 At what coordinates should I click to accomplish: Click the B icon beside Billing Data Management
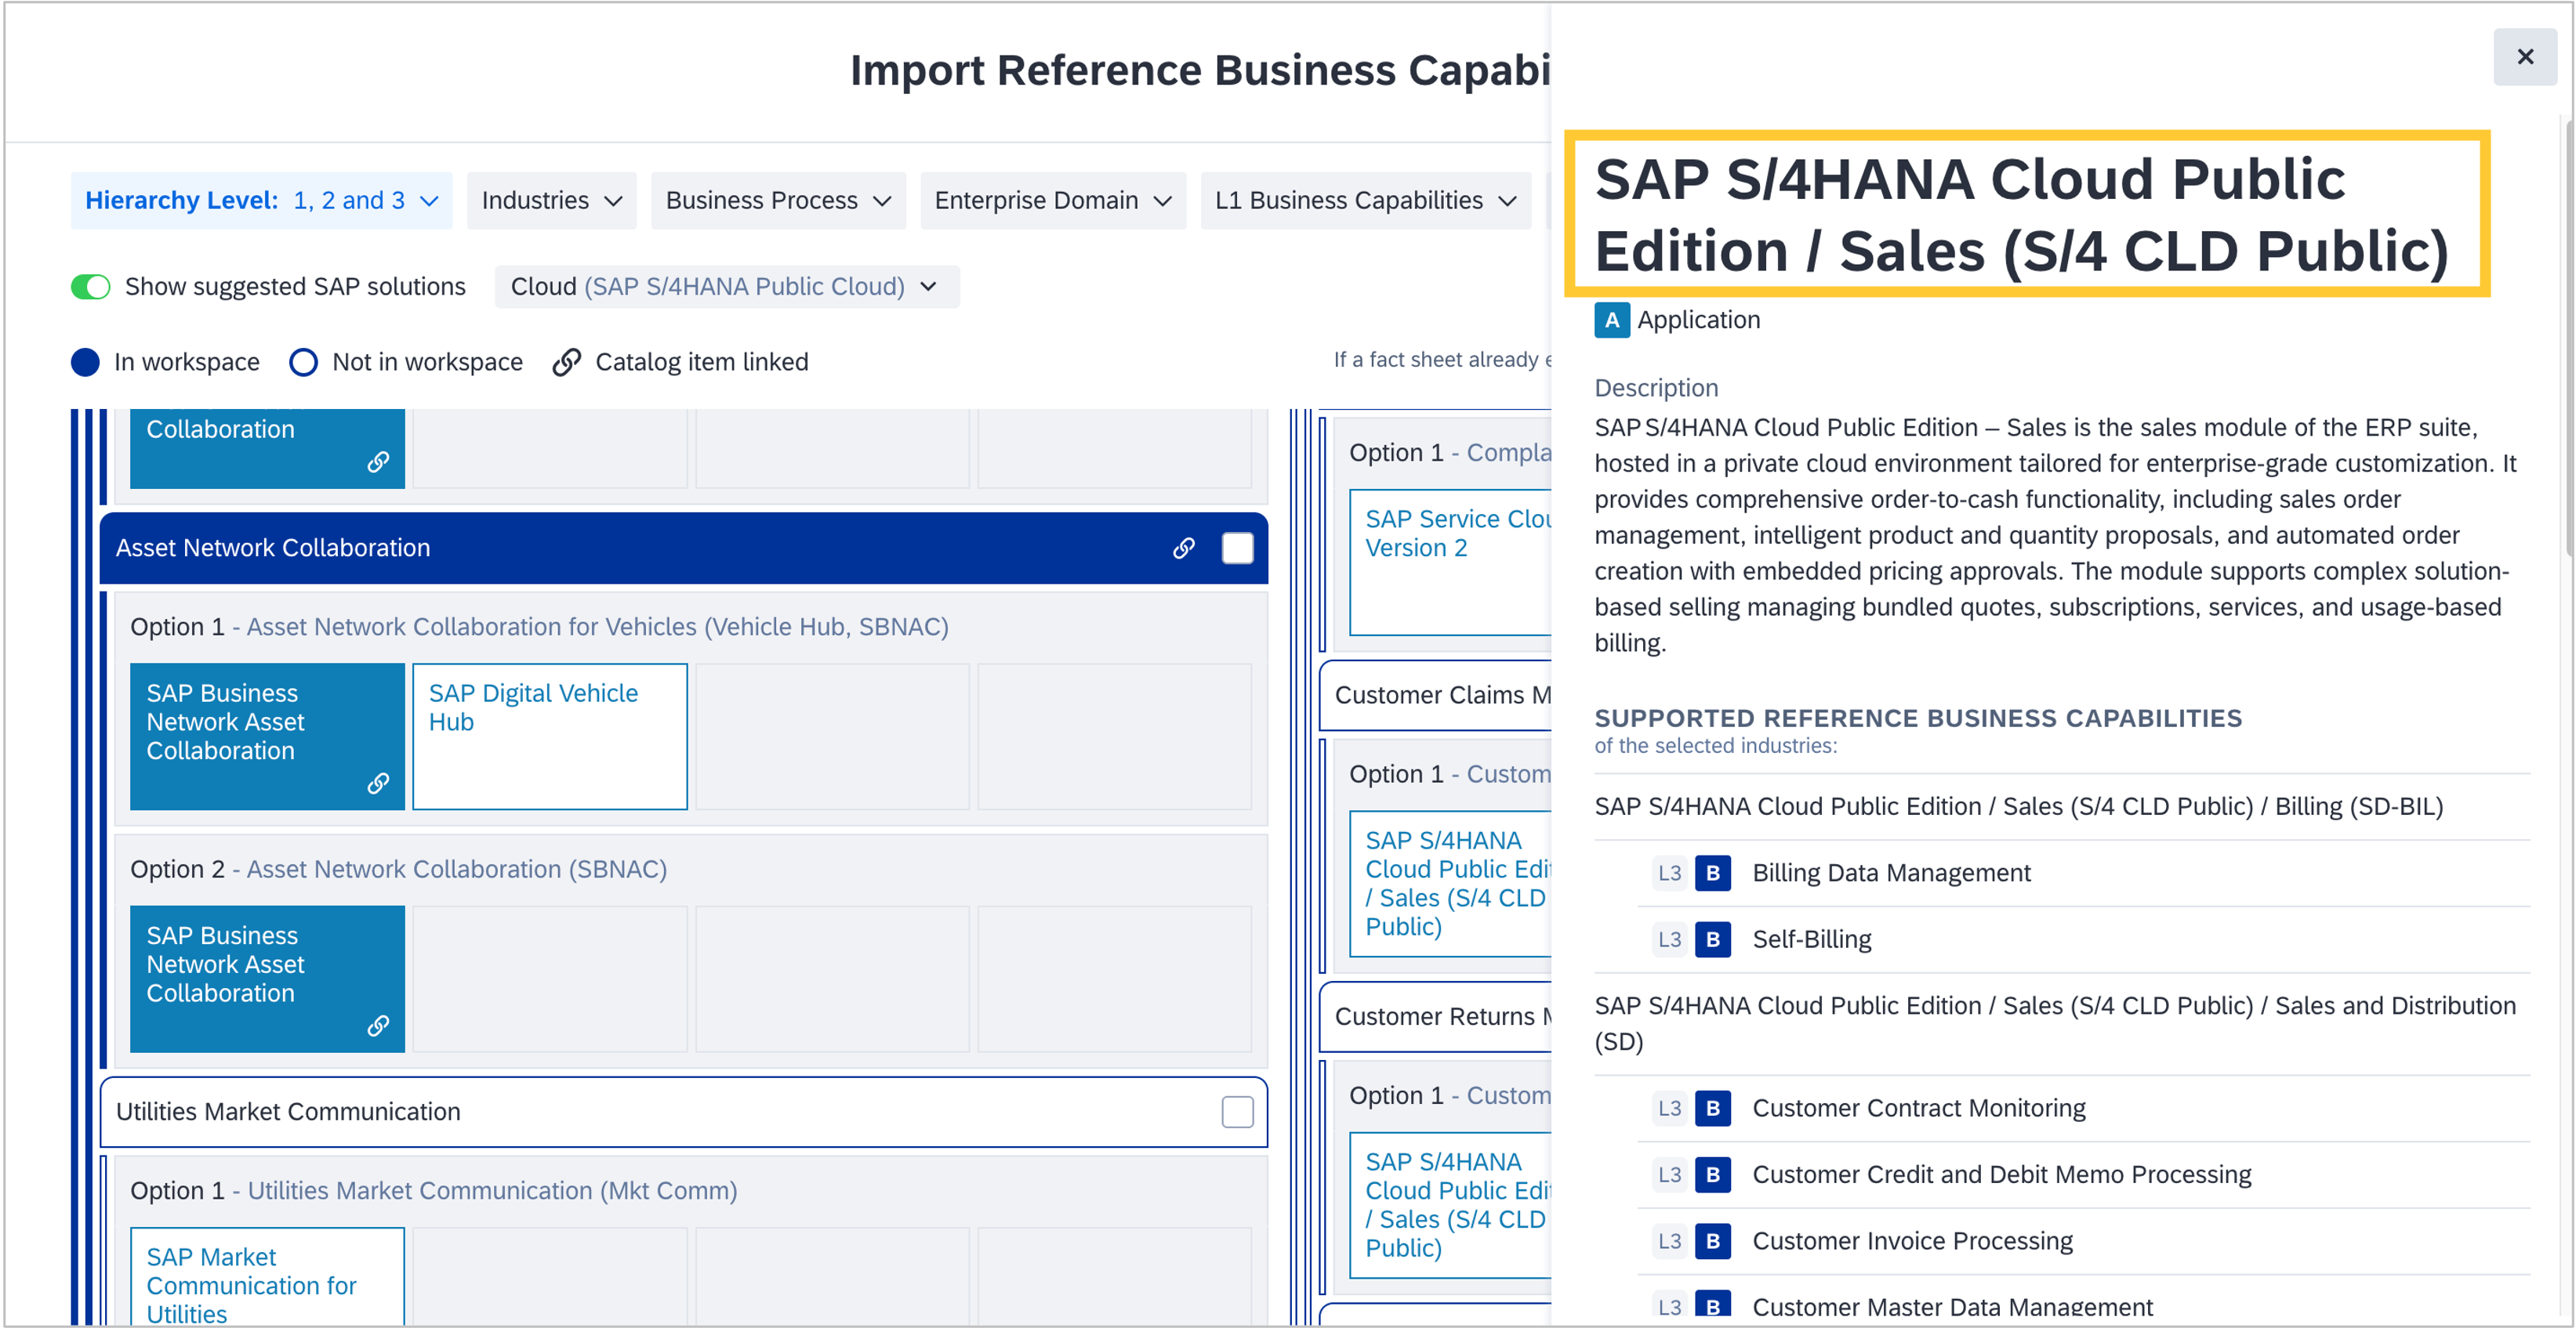[x=1712, y=872]
